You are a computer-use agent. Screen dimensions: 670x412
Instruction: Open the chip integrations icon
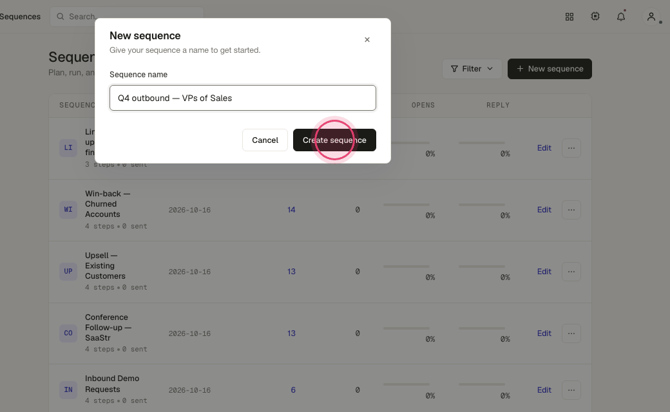pyautogui.click(x=595, y=16)
